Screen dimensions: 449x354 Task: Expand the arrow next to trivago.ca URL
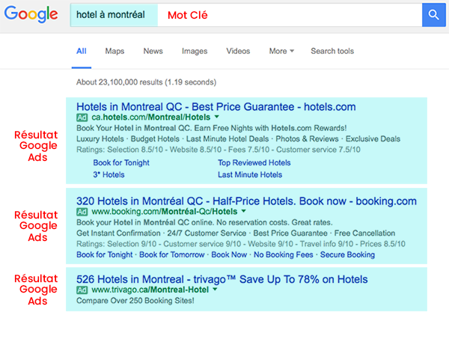(x=215, y=290)
